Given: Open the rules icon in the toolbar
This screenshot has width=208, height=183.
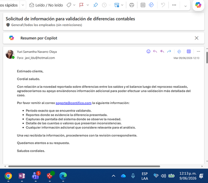Looking at the screenshot, I should [116, 5].
